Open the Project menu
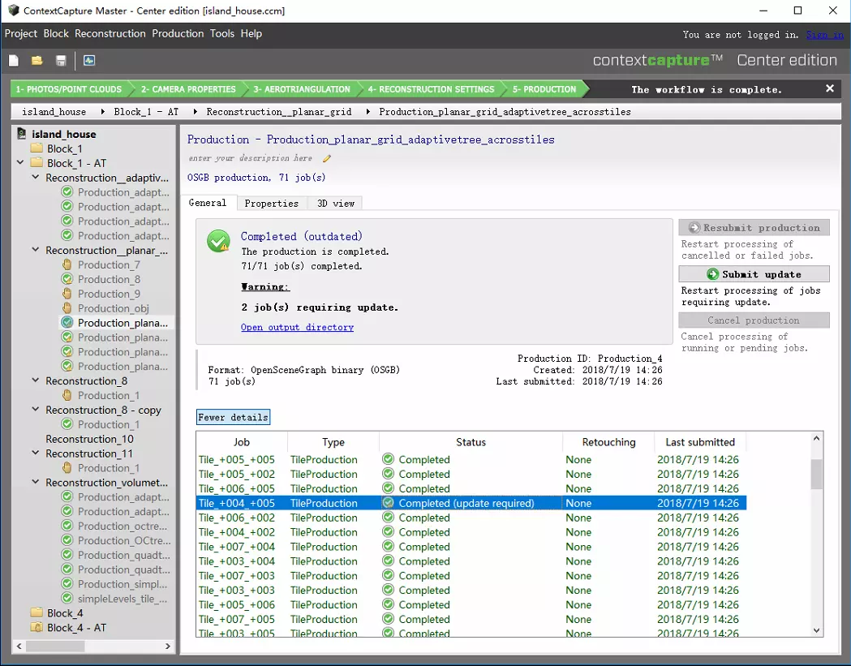 [20, 33]
